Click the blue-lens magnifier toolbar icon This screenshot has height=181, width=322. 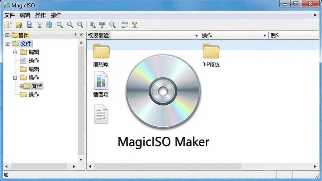tap(113, 25)
